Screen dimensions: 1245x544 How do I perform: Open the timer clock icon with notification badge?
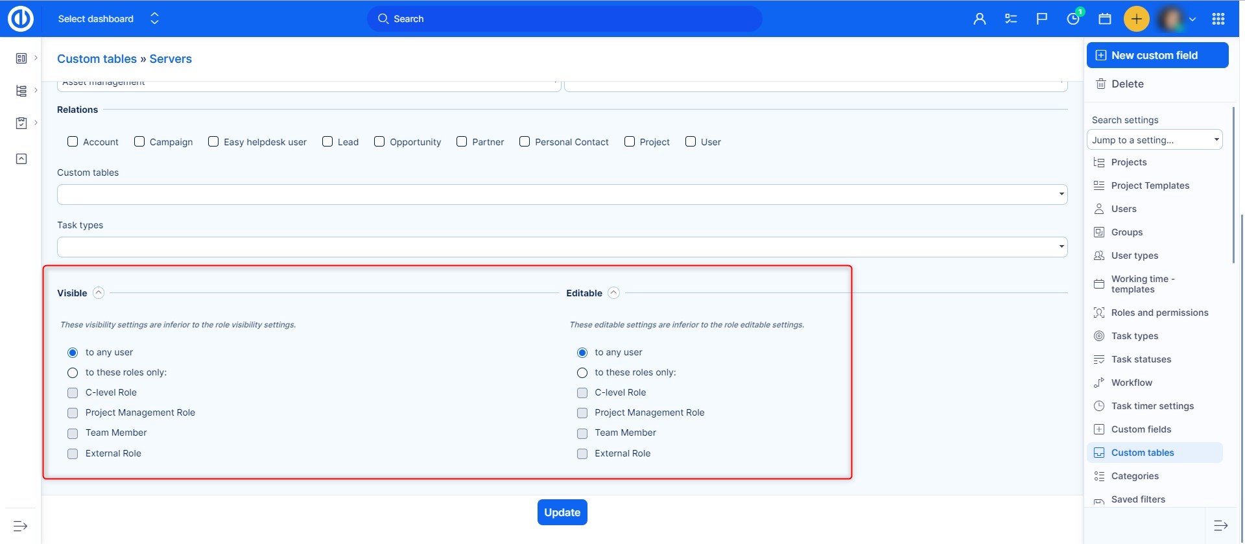pos(1073,19)
